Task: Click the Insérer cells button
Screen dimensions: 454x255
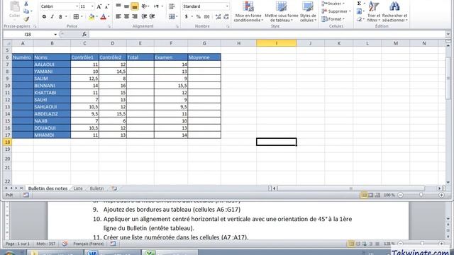Action: click(333, 4)
